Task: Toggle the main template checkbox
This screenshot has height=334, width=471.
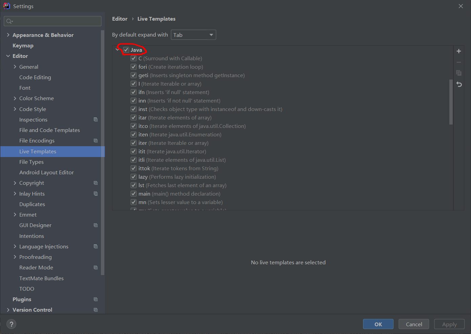Action: (134, 194)
